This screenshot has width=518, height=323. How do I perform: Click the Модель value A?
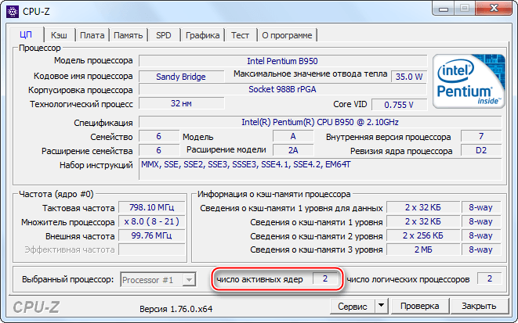click(293, 136)
